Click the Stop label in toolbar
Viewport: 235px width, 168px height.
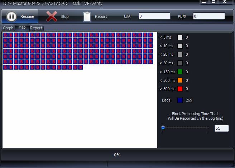click(64, 16)
